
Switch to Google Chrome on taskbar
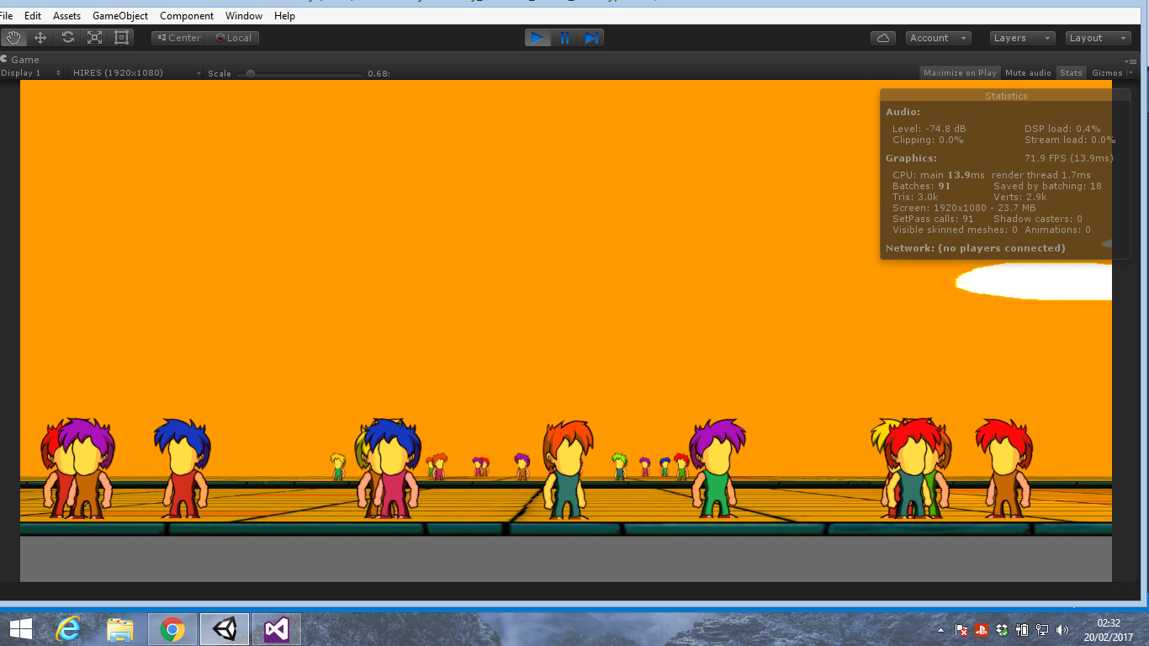172,629
